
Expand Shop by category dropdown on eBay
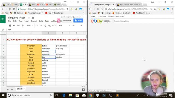(x=107, y=21)
